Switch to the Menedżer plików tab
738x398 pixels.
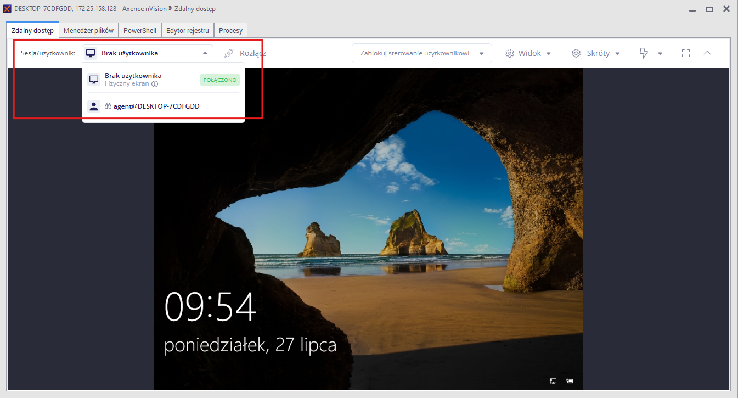tap(89, 30)
